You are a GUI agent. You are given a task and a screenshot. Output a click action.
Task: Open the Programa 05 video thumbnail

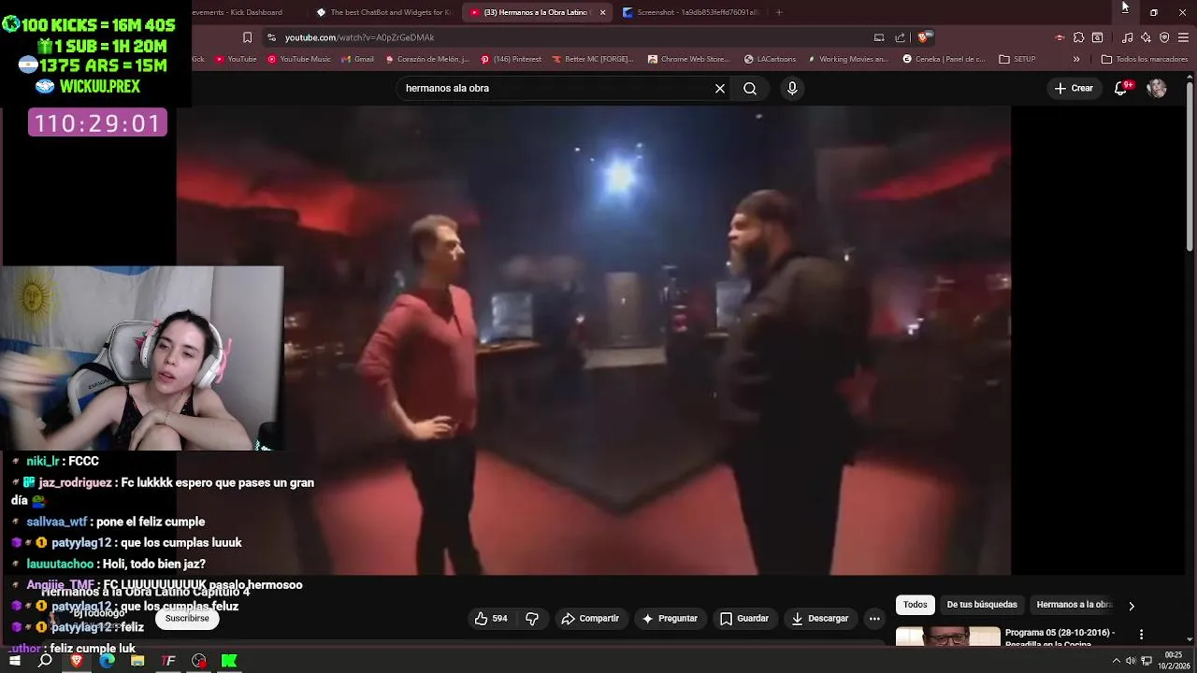(x=947, y=637)
